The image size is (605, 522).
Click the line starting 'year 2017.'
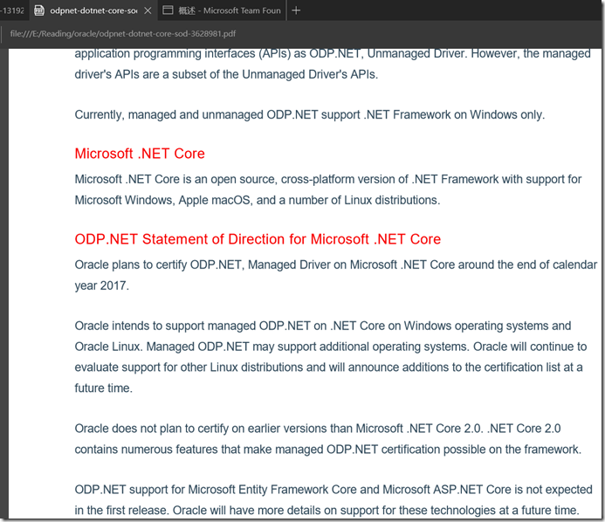102,285
